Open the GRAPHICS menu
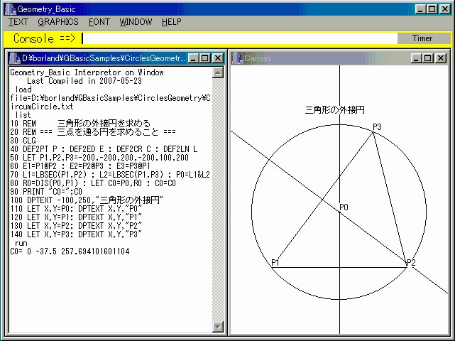The image size is (455, 341). tap(58, 22)
